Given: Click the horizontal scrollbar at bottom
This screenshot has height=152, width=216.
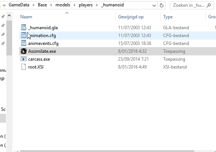Looking at the screenshot, I should (x=107, y=151).
